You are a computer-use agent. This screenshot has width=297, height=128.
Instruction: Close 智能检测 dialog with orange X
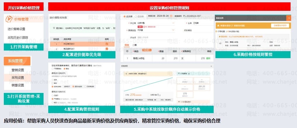point(289,18)
